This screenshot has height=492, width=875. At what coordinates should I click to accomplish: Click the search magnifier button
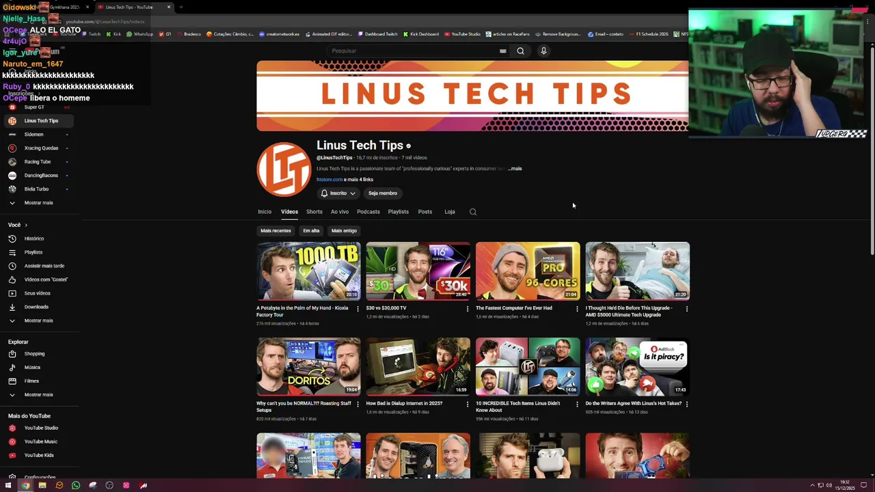point(520,51)
